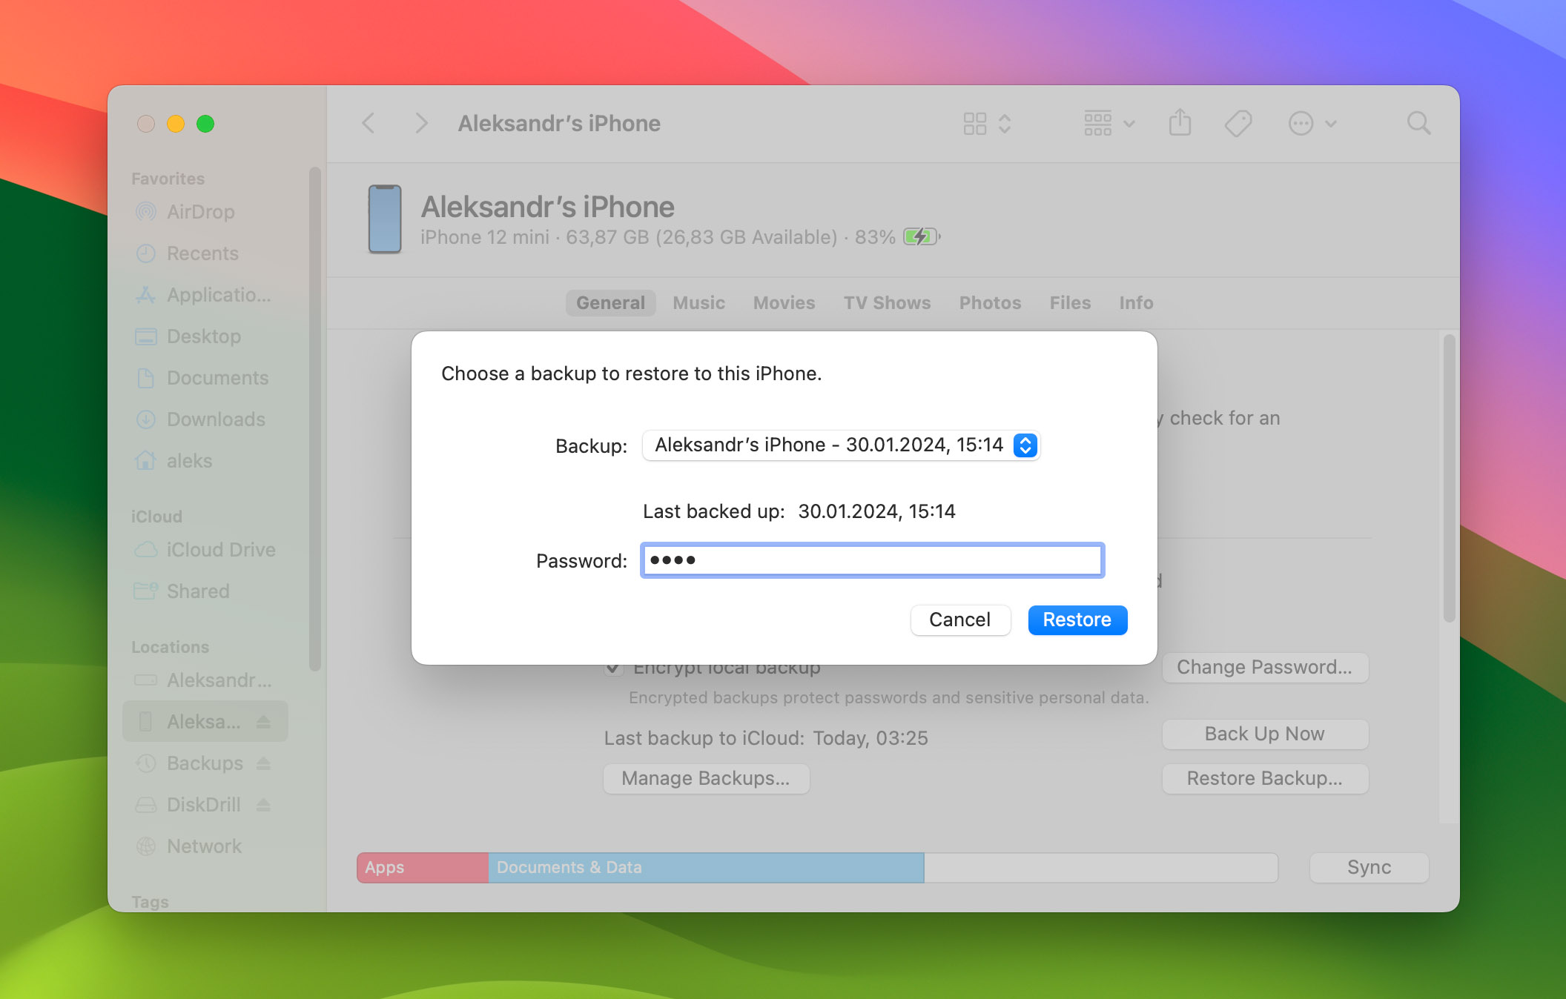This screenshot has height=999, width=1566.
Task: Click the iPhone device thumbnail image
Action: tap(385, 219)
